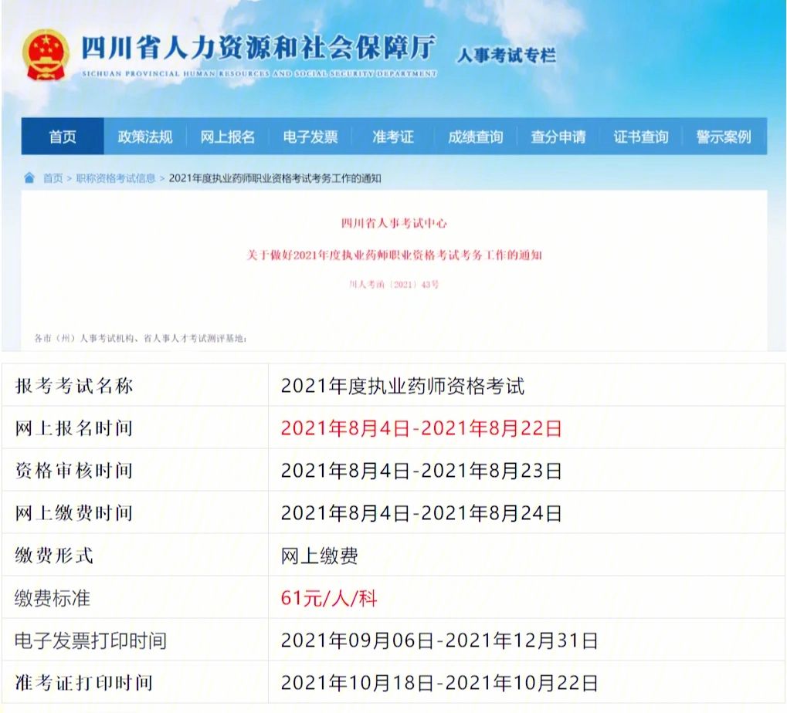Click the 四川省人力资源和社会保障厅 header title
Image resolution: width=787 pixels, height=713 pixels.
(x=259, y=48)
